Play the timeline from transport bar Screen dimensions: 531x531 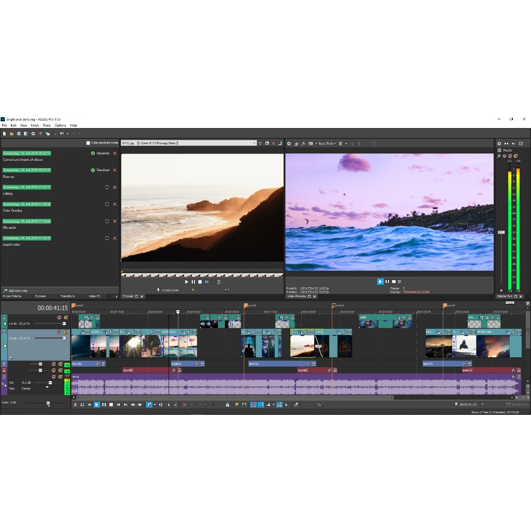pyautogui.click(x=97, y=404)
